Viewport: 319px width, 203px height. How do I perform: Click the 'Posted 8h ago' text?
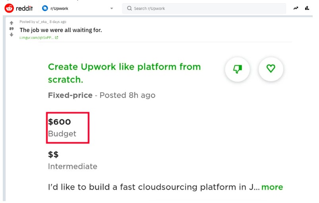pyautogui.click(x=128, y=95)
